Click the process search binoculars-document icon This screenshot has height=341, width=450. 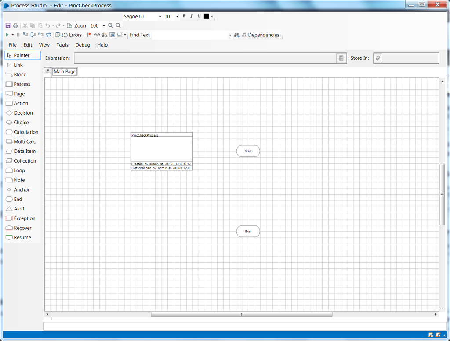tap(105, 35)
